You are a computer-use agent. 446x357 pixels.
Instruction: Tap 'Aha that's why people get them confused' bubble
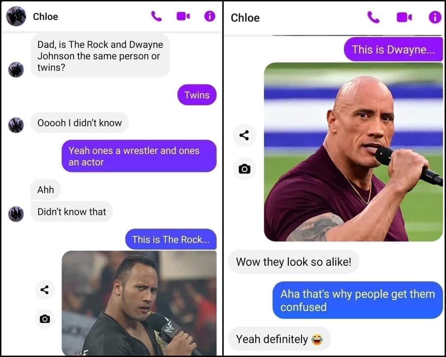(358, 300)
